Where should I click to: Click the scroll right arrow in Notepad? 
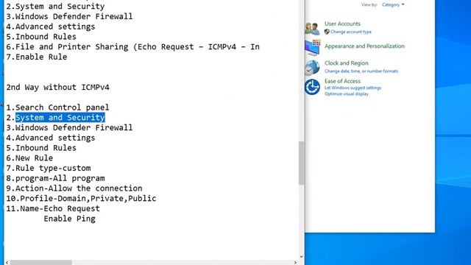(x=295, y=263)
